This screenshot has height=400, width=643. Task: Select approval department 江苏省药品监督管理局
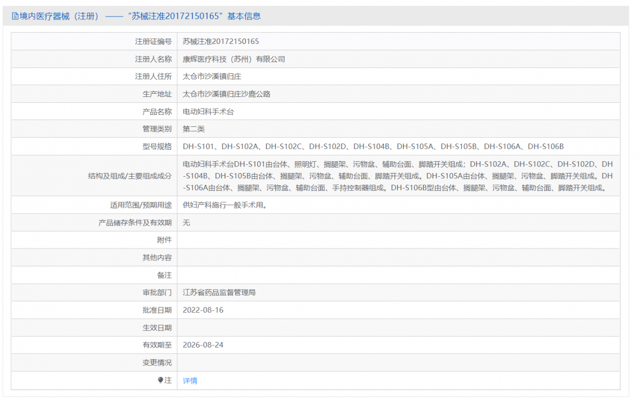tap(219, 293)
